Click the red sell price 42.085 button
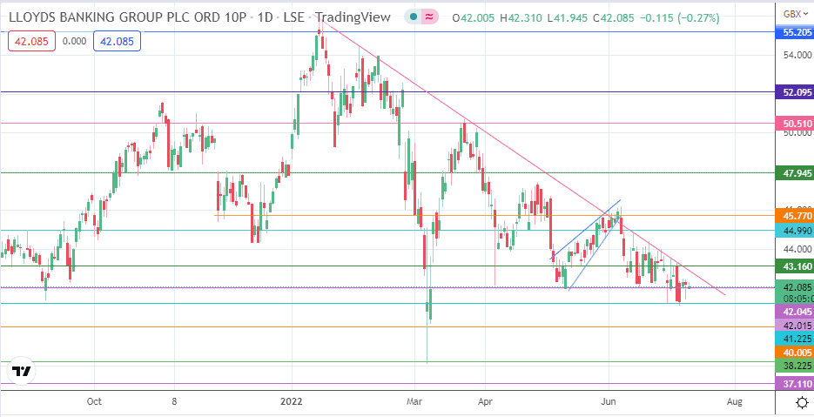The image size is (814, 417). point(31,42)
